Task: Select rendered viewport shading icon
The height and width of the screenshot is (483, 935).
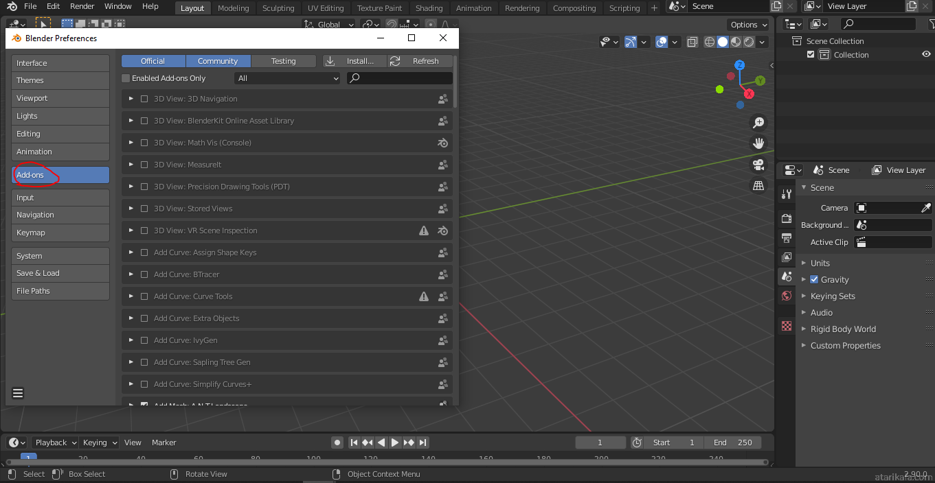Action: [749, 42]
